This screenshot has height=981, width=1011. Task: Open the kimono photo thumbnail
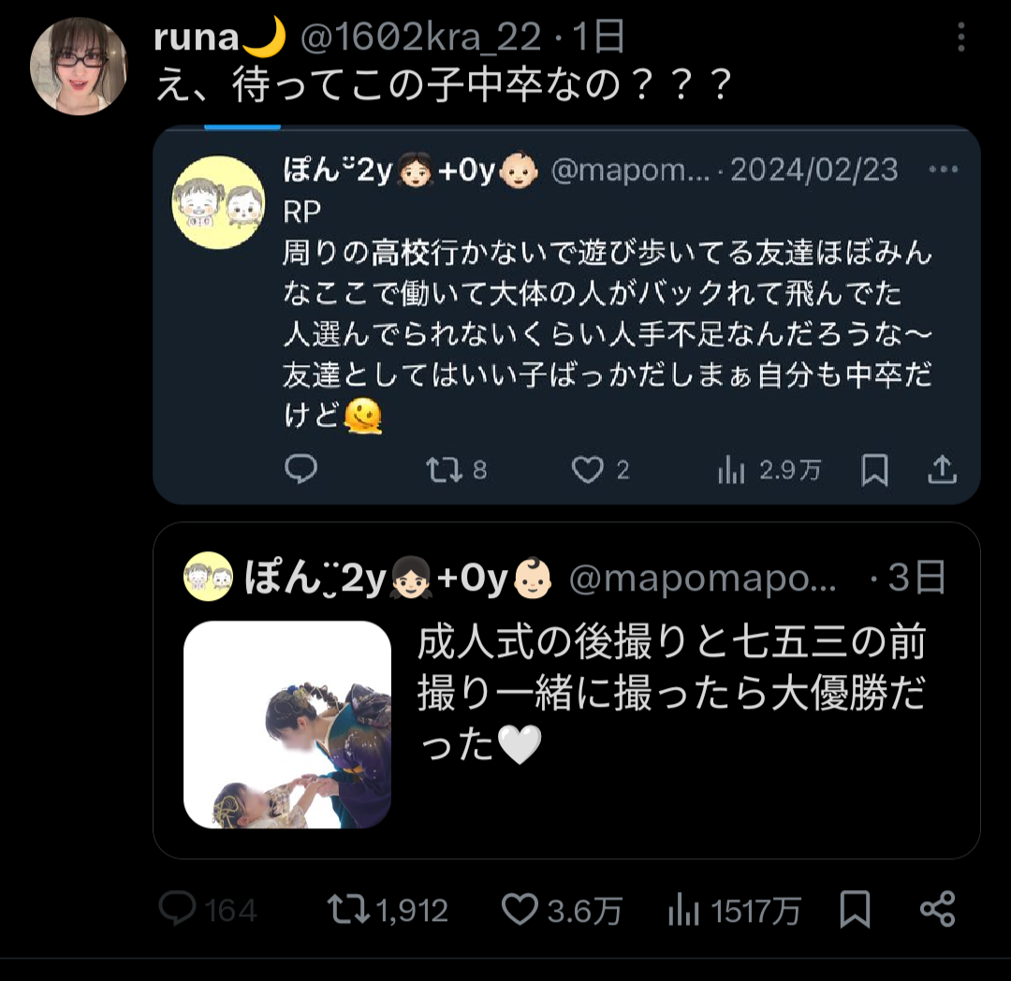(287, 725)
